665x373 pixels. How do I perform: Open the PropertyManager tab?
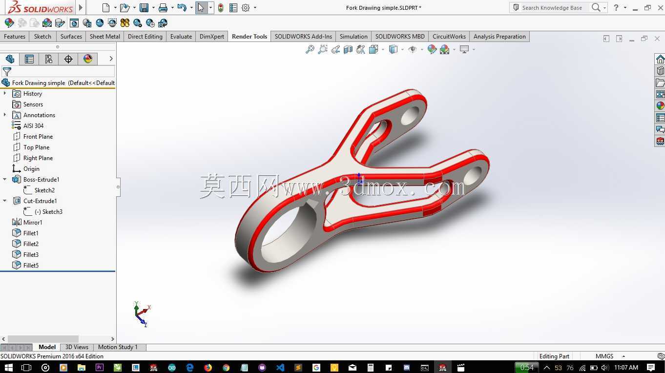[x=29, y=59]
